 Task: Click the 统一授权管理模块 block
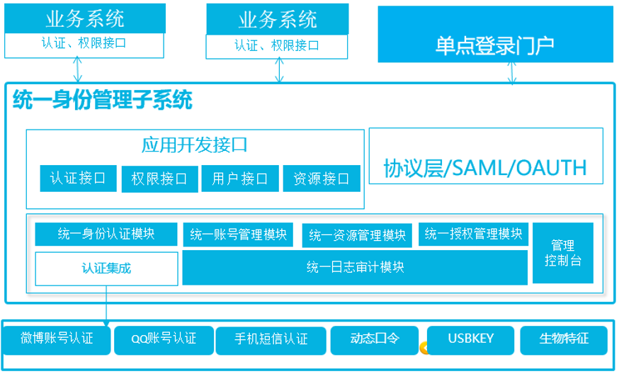473,234
